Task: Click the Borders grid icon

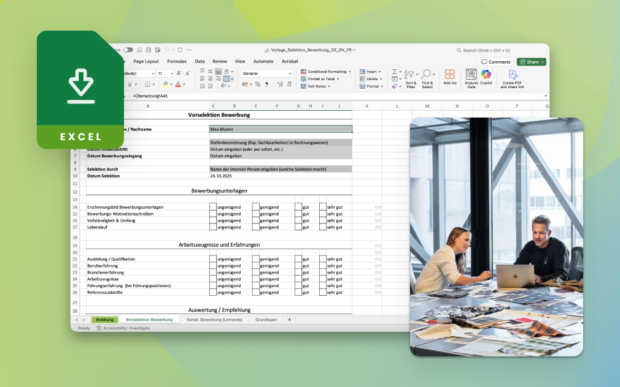Action: tap(147, 84)
